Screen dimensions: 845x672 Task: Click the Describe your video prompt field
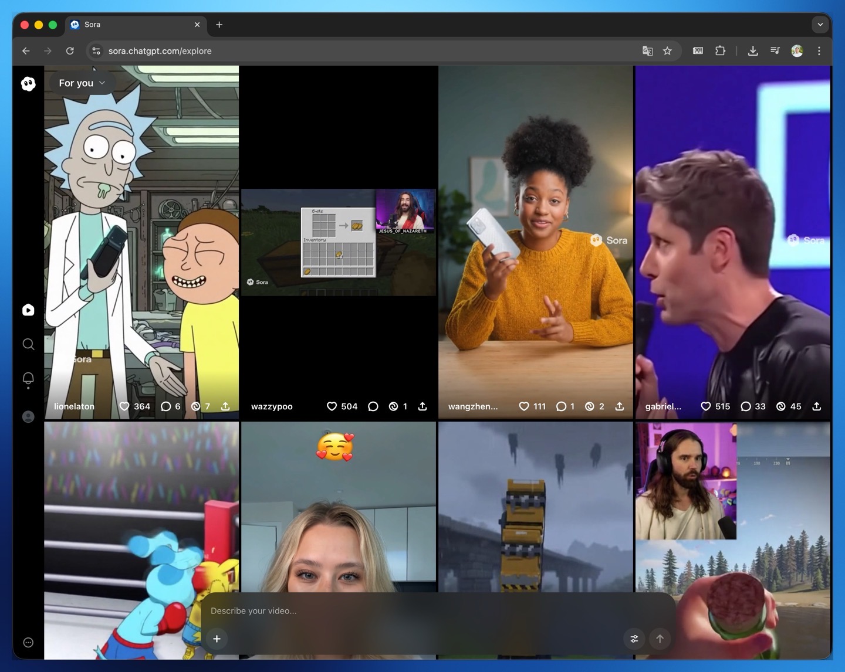(x=437, y=611)
